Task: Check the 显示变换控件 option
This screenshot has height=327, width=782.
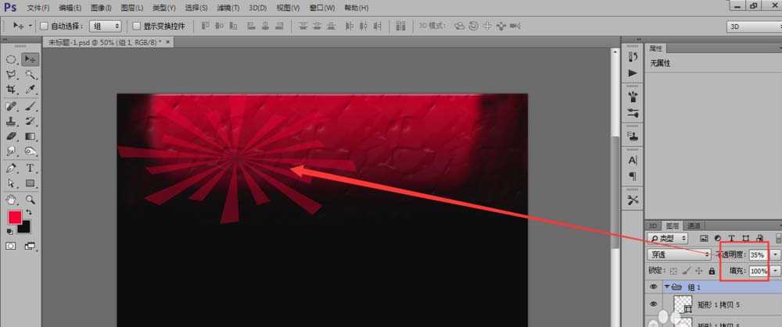Action: [x=136, y=26]
